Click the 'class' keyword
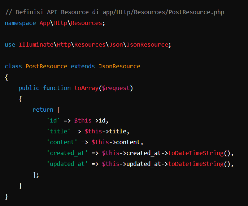Viewport: 248px width, 206px height. [x=13, y=66]
